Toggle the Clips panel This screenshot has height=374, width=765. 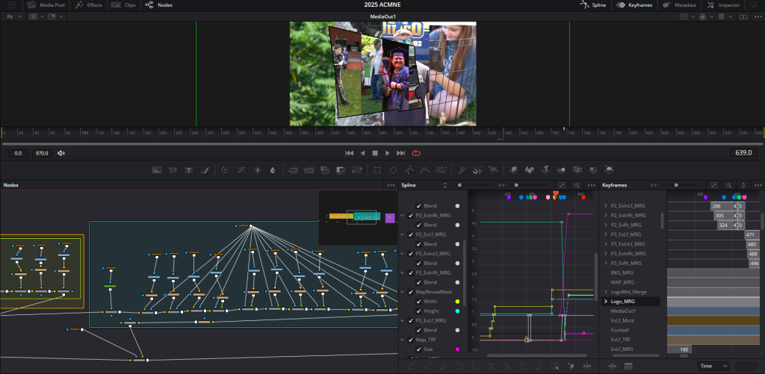point(123,5)
